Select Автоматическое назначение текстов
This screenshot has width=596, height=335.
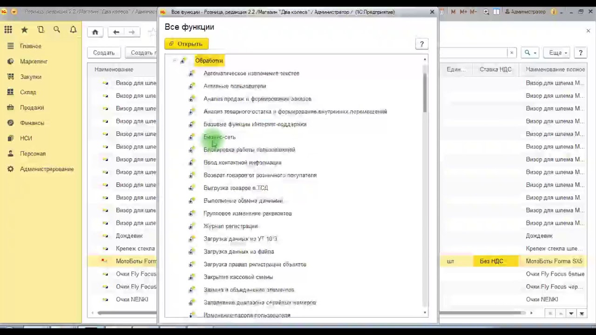(x=251, y=73)
